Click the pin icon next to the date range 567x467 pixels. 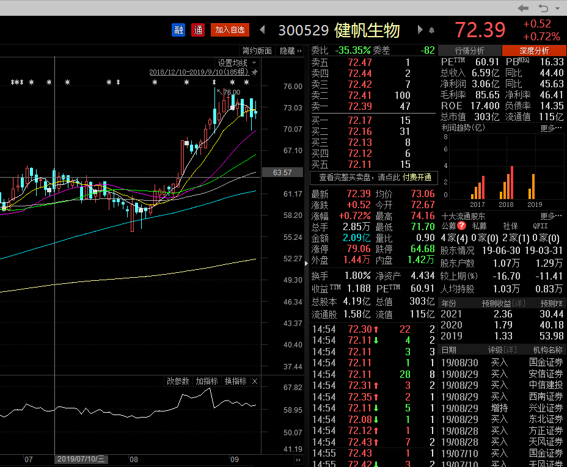255,72
